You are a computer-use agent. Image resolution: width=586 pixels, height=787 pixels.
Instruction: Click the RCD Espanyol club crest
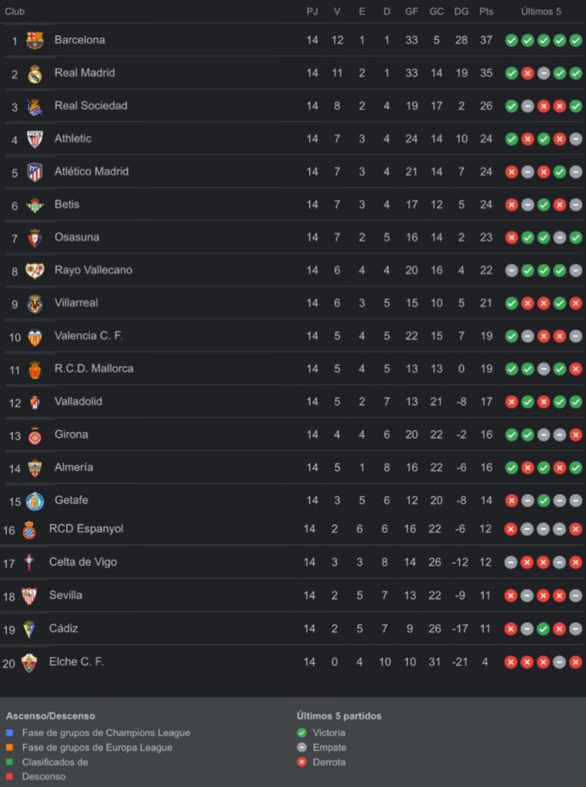tap(29, 529)
